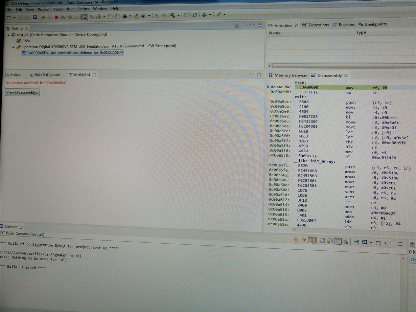Click the View Disassembly... button
Viewport: 416px width, 312px height.
[x=22, y=92]
